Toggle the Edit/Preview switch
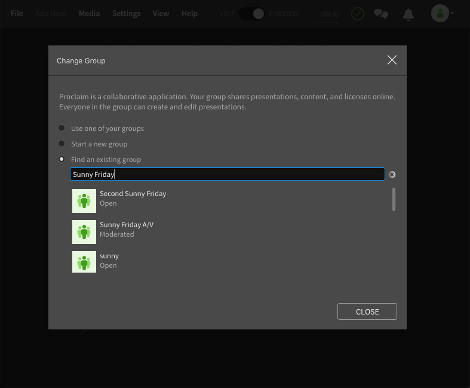470x388 pixels. point(252,14)
